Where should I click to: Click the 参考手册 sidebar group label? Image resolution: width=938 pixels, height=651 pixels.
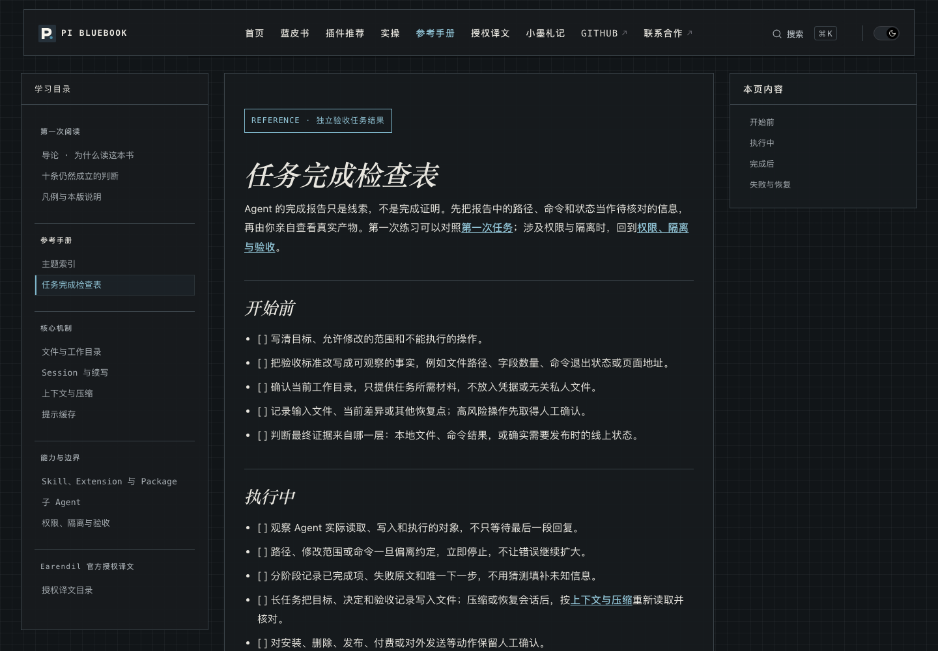pyautogui.click(x=56, y=240)
